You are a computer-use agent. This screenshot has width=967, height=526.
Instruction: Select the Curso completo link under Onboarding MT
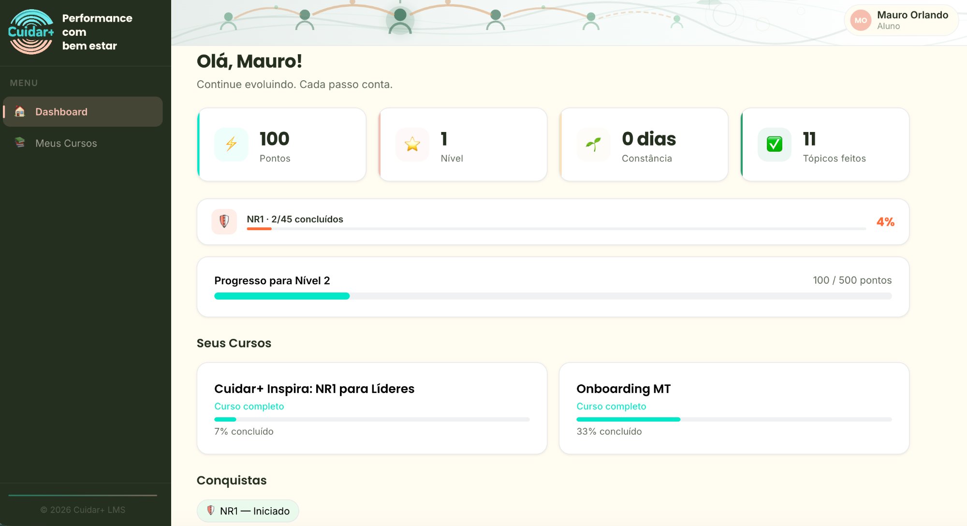611,406
